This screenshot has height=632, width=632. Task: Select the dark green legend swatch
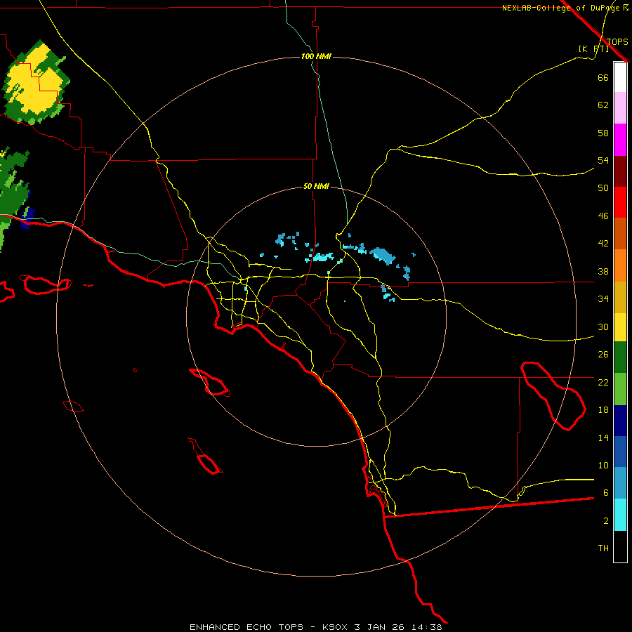pos(620,357)
